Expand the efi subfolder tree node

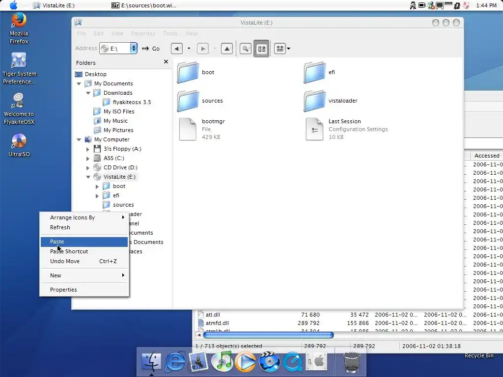click(x=97, y=195)
